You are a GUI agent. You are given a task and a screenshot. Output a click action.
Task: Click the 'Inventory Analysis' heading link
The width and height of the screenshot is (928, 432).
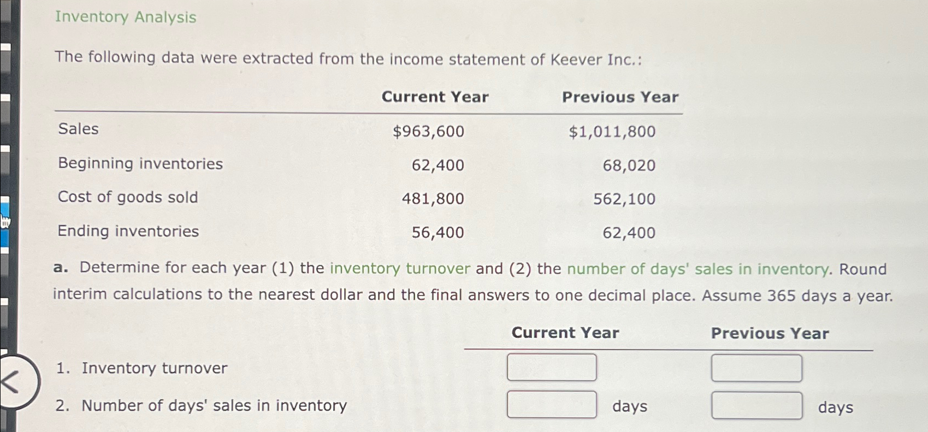[126, 18]
